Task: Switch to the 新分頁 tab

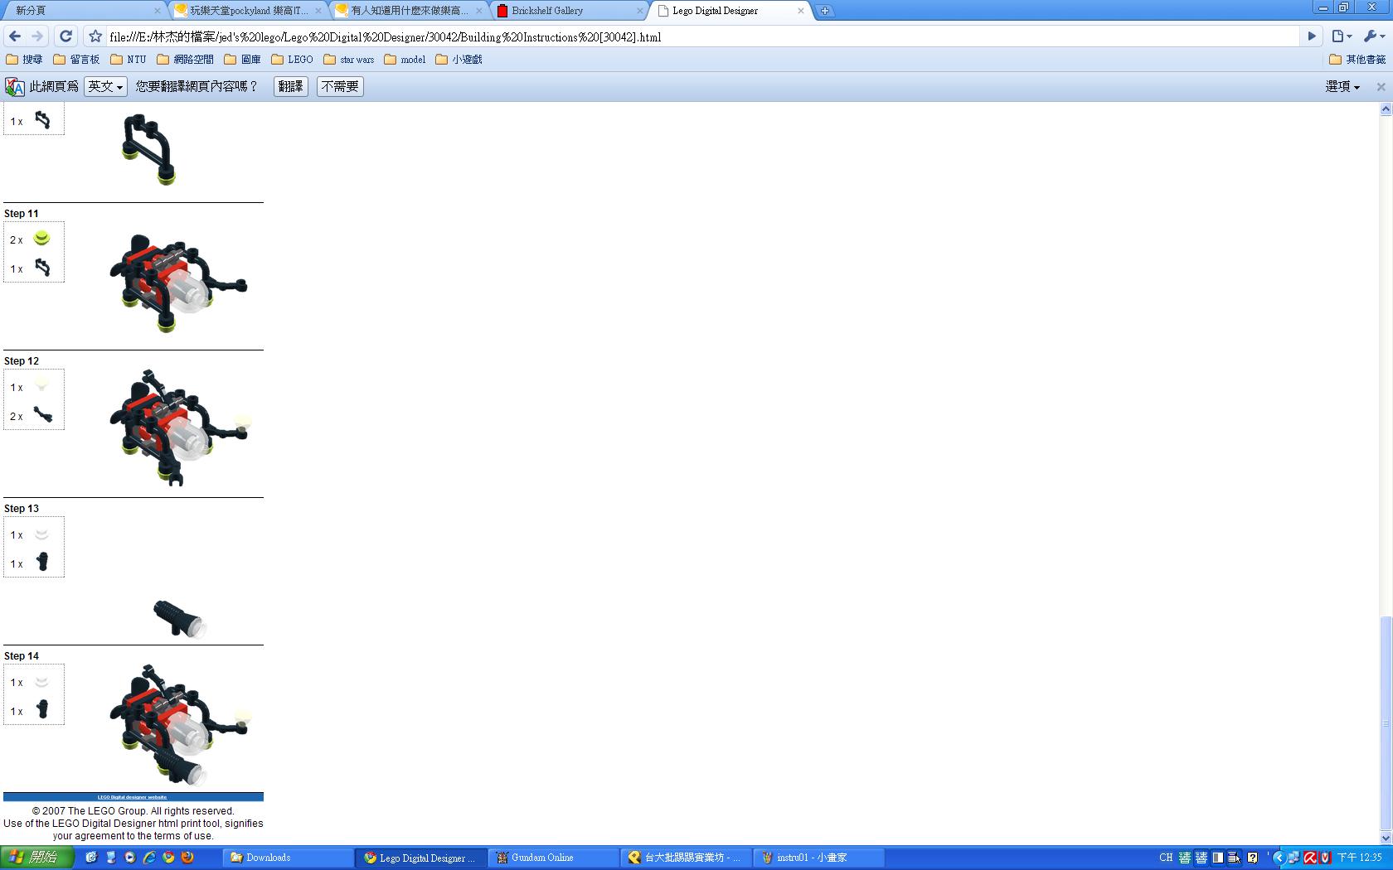Action: (83, 11)
